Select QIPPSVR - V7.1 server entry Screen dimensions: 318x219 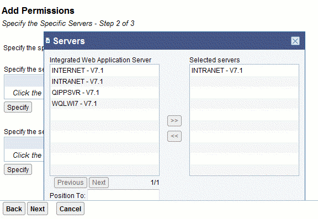[104, 93]
